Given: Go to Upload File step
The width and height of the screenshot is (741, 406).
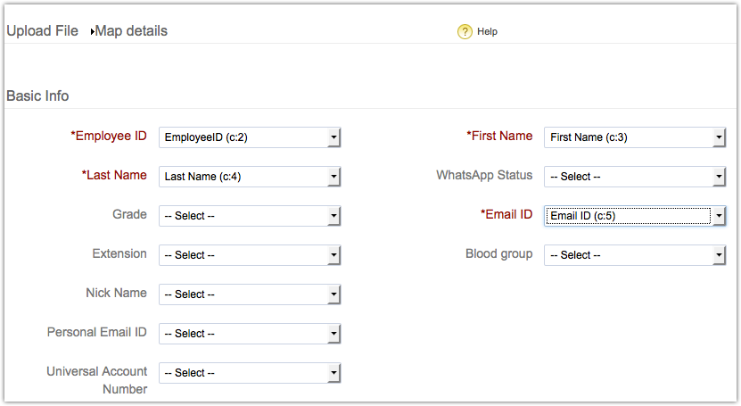Looking at the screenshot, I should coord(42,31).
